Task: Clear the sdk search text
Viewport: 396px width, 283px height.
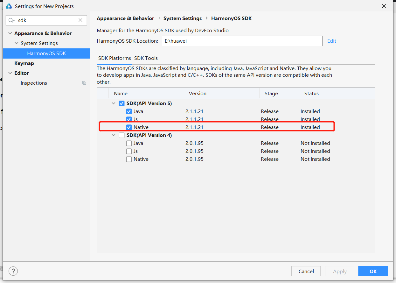Action: tap(80, 20)
